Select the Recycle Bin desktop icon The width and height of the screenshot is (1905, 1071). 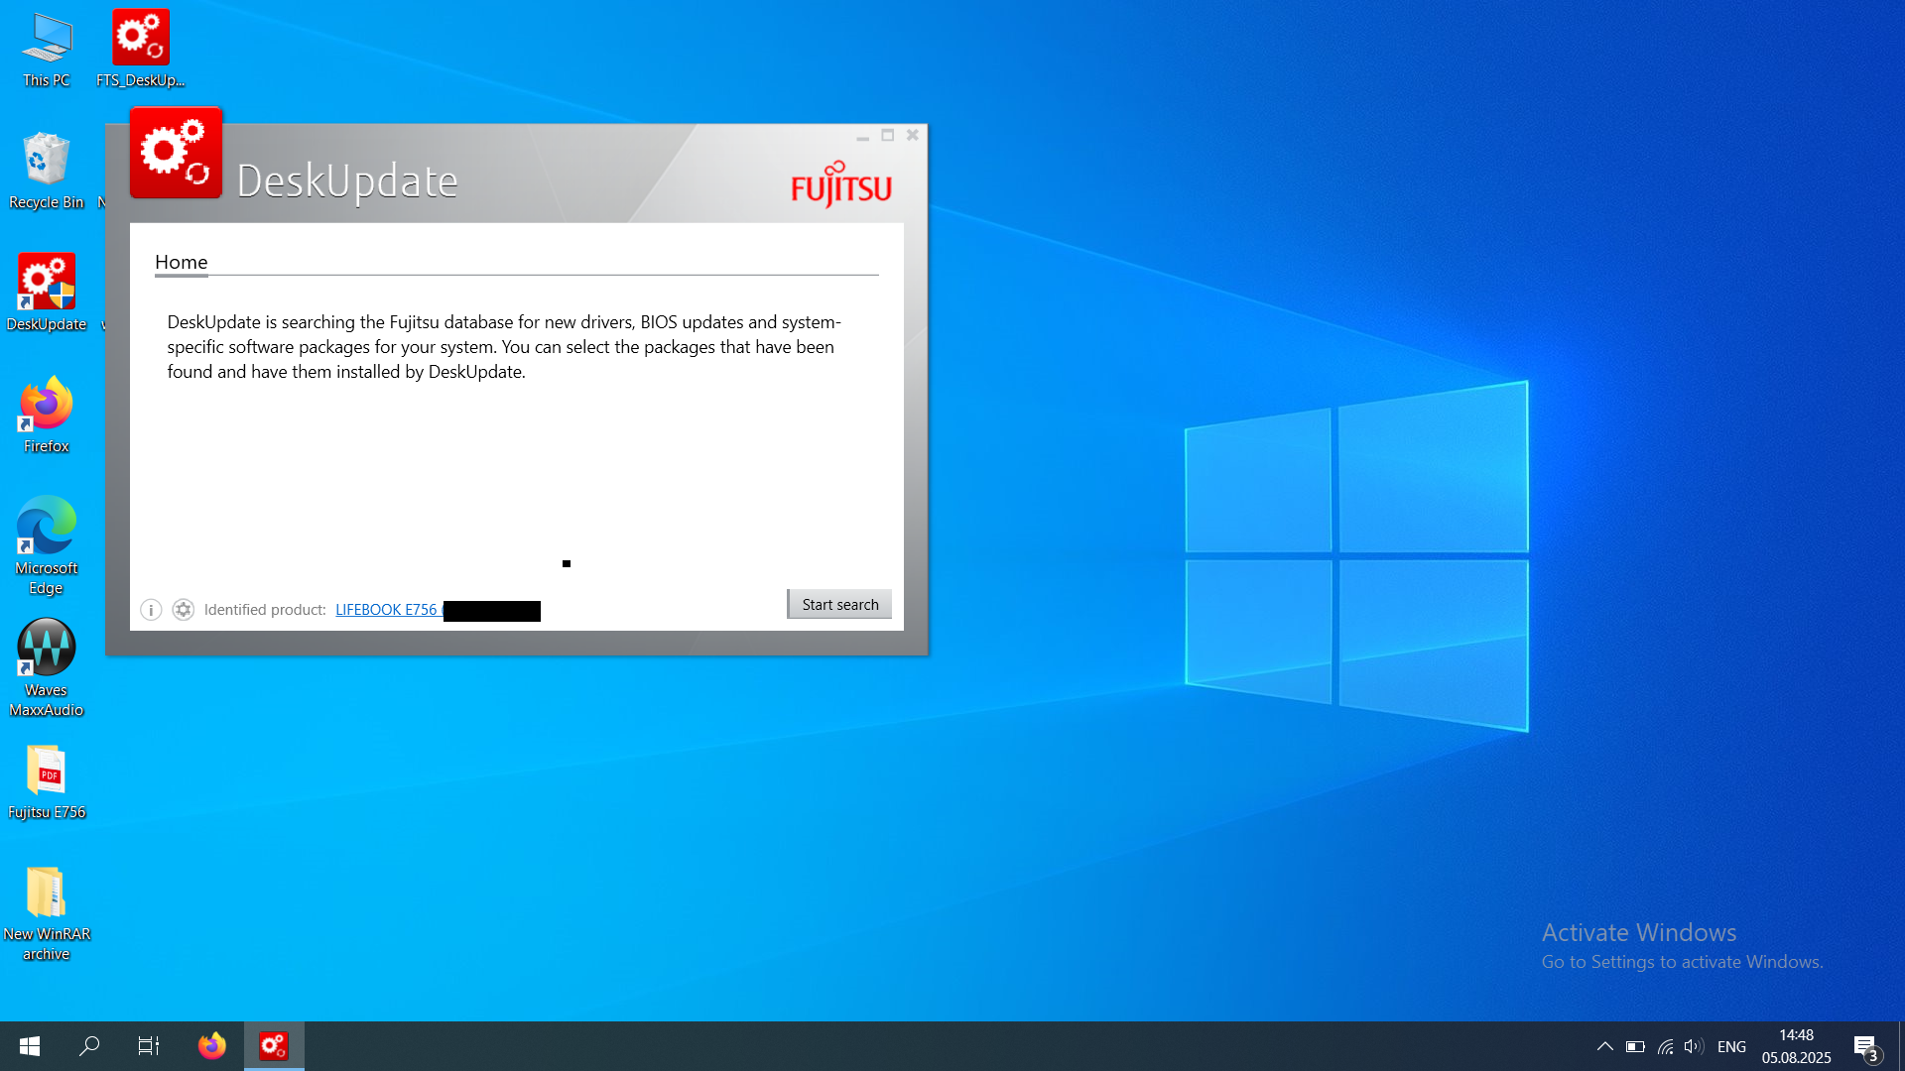[x=47, y=172]
